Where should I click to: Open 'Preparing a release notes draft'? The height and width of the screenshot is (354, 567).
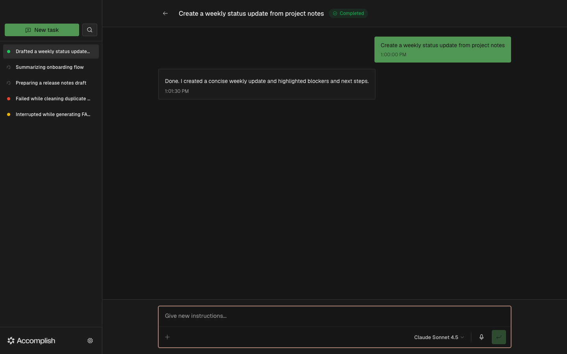(x=51, y=83)
